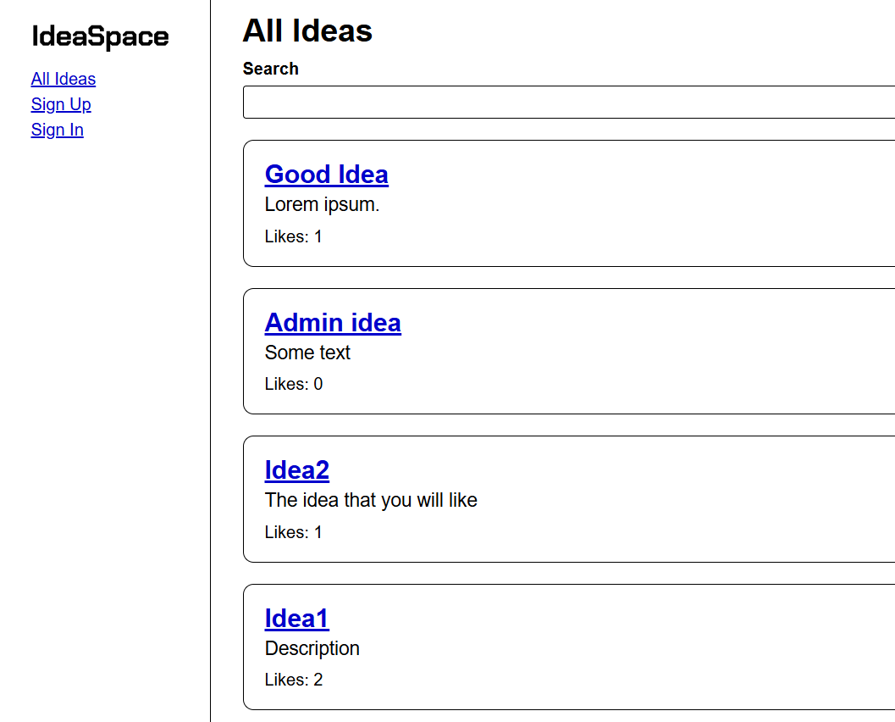Click the IdeaSpace logo heading
Image resolution: width=895 pixels, height=722 pixels.
coord(100,36)
